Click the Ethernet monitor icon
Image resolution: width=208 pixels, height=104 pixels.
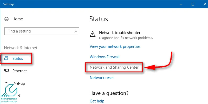[x=6, y=71]
